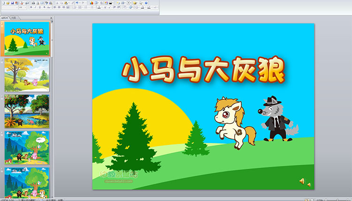Toggle right text alignment

63,7
